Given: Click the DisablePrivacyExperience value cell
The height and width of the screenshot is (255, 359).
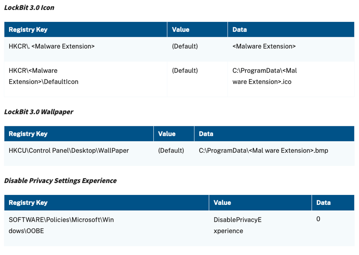Looking at the screenshot, I should point(237,226).
